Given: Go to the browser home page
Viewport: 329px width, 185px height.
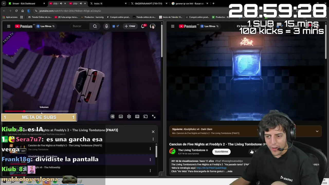Looking at the screenshot, I should pos(22,11).
